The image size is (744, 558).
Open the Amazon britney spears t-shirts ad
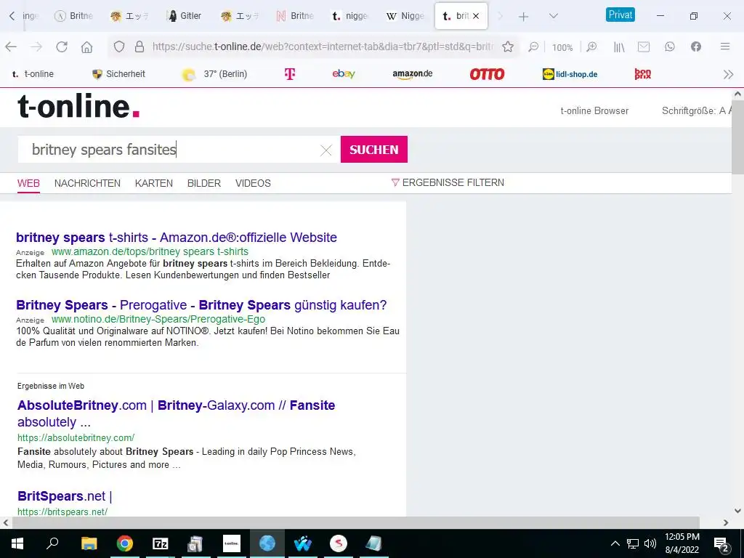[177, 238]
